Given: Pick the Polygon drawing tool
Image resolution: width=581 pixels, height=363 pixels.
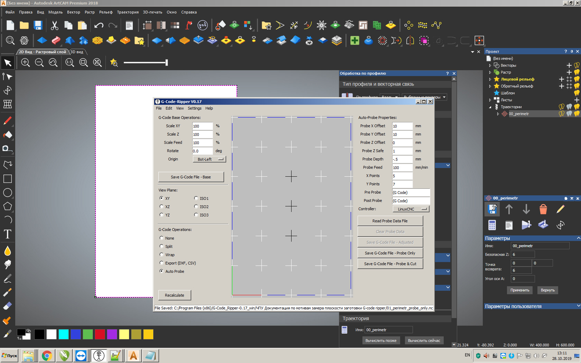Looking at the screenshot, I should coord(8,206).
